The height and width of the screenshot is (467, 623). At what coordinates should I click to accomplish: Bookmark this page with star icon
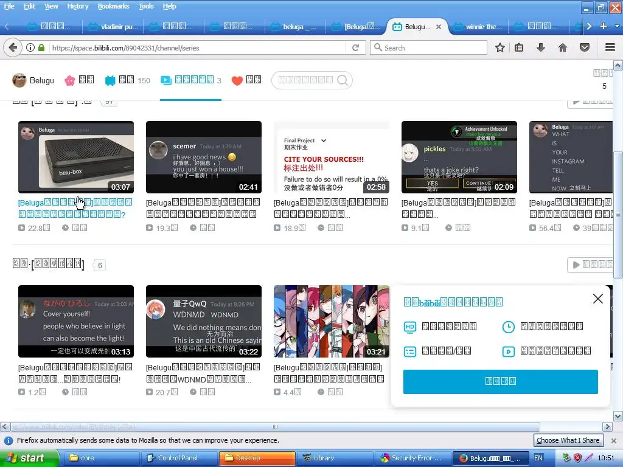pyautogui.click(x=500, y=47)
